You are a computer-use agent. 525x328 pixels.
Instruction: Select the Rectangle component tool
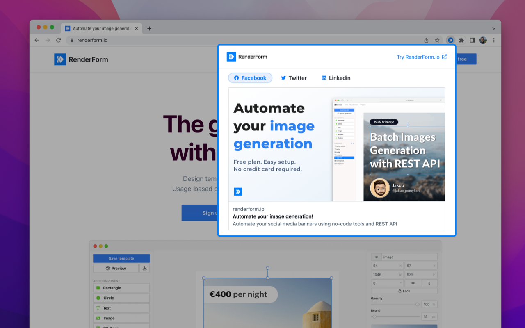(121, 287)
